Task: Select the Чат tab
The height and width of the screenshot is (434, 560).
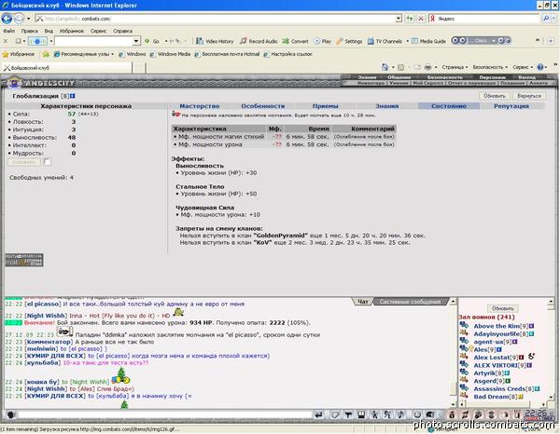Action: click(x=363, y=302)
